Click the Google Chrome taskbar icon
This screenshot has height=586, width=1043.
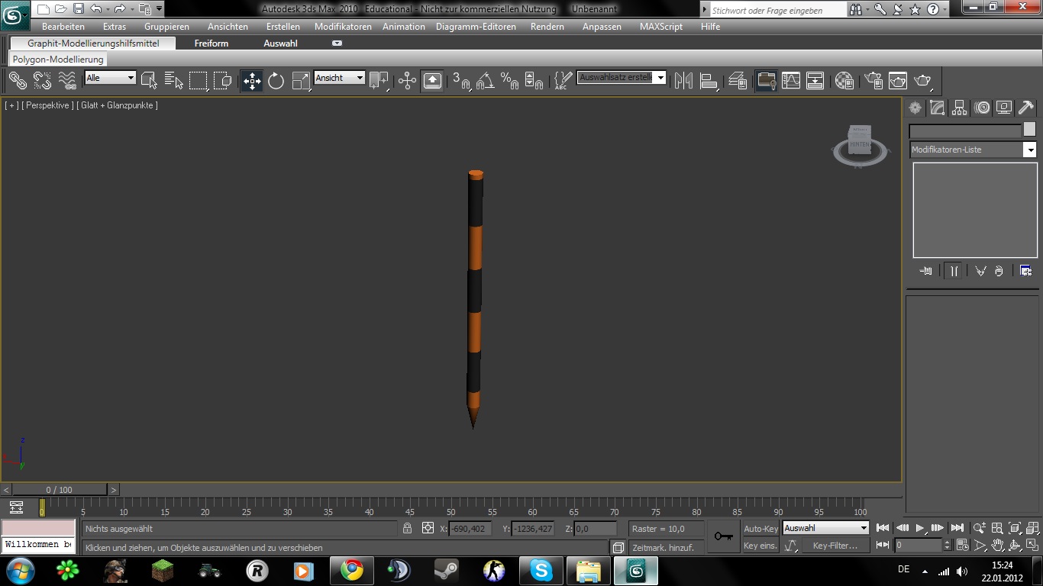tap(352, 571)
